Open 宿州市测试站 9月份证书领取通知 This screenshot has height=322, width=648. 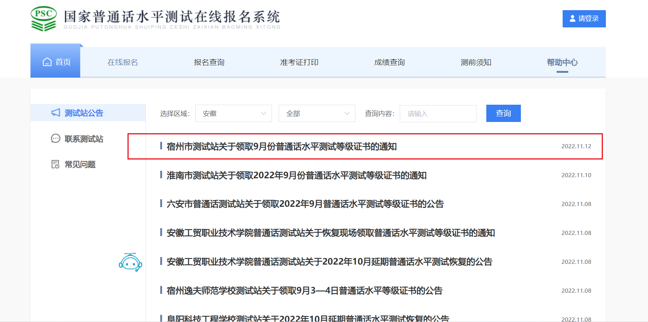click(282, 146)
